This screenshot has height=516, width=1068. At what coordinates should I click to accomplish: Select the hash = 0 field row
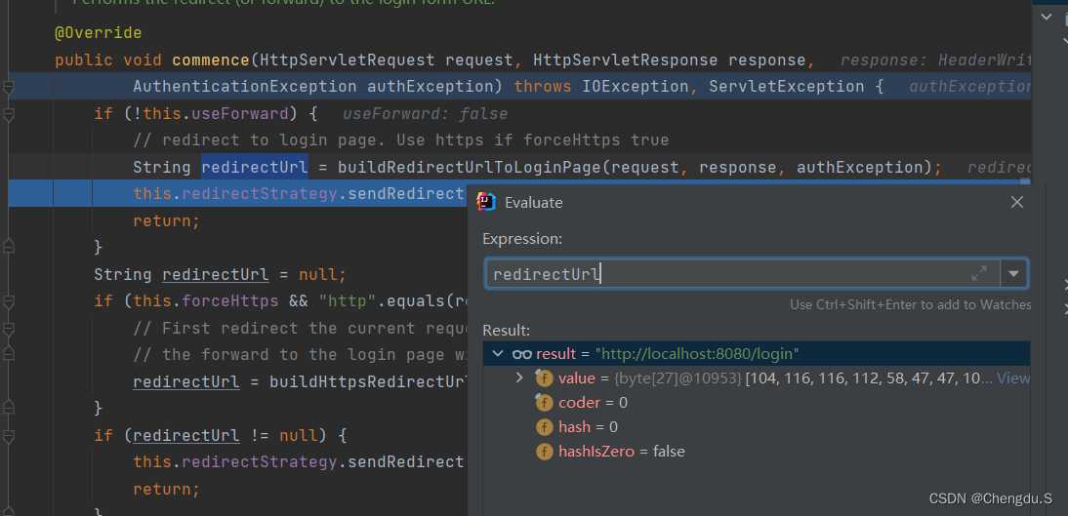pyautogui.click(x=756, y=427)
